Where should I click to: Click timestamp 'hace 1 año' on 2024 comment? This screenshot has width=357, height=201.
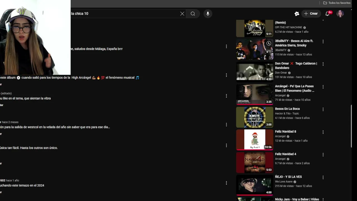coord(13,180)
